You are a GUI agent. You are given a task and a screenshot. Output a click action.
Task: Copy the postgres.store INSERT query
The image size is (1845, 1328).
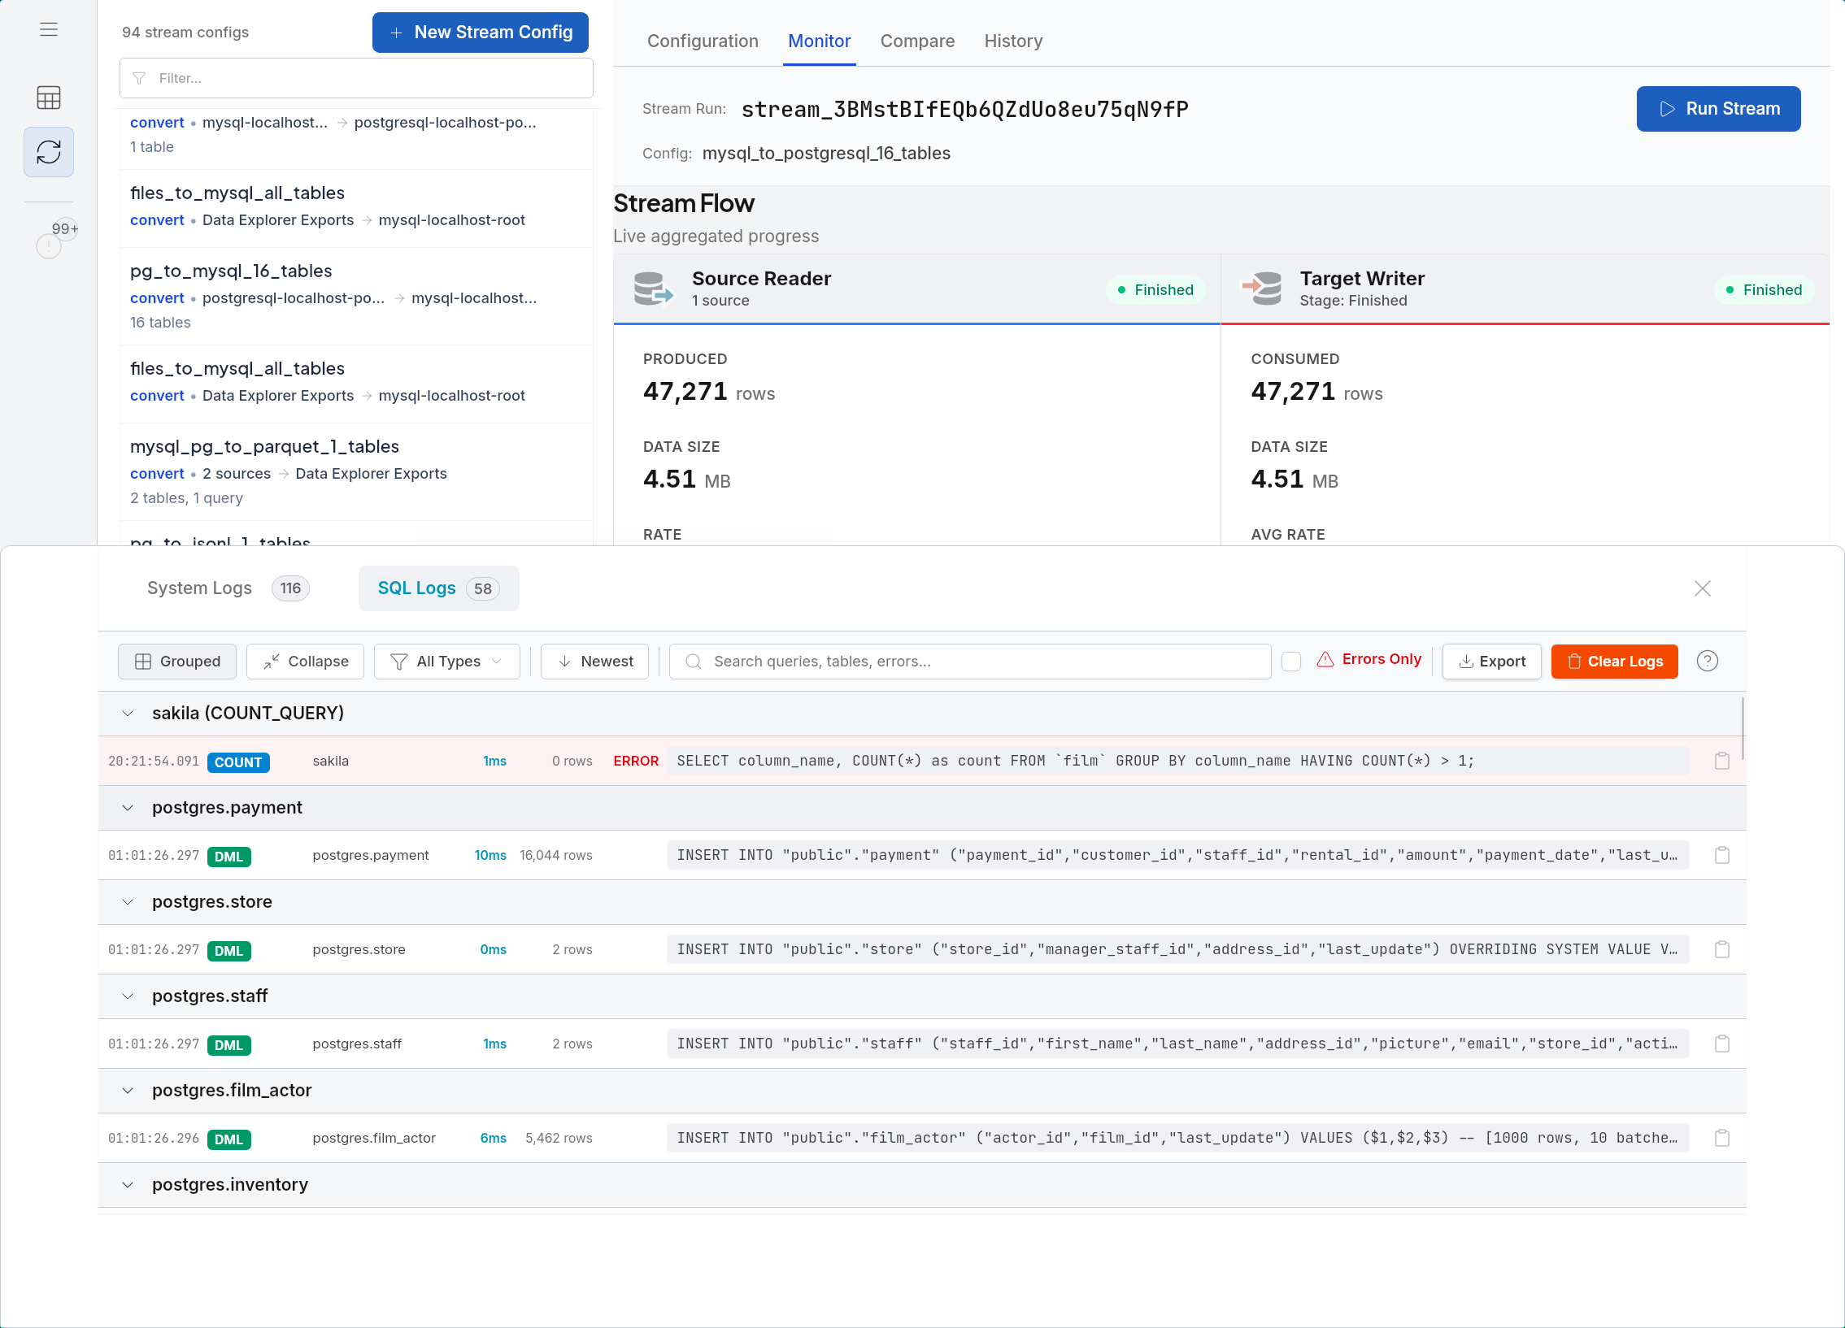(1722, 949)
